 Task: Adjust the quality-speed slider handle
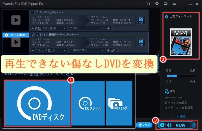point(172,76)
